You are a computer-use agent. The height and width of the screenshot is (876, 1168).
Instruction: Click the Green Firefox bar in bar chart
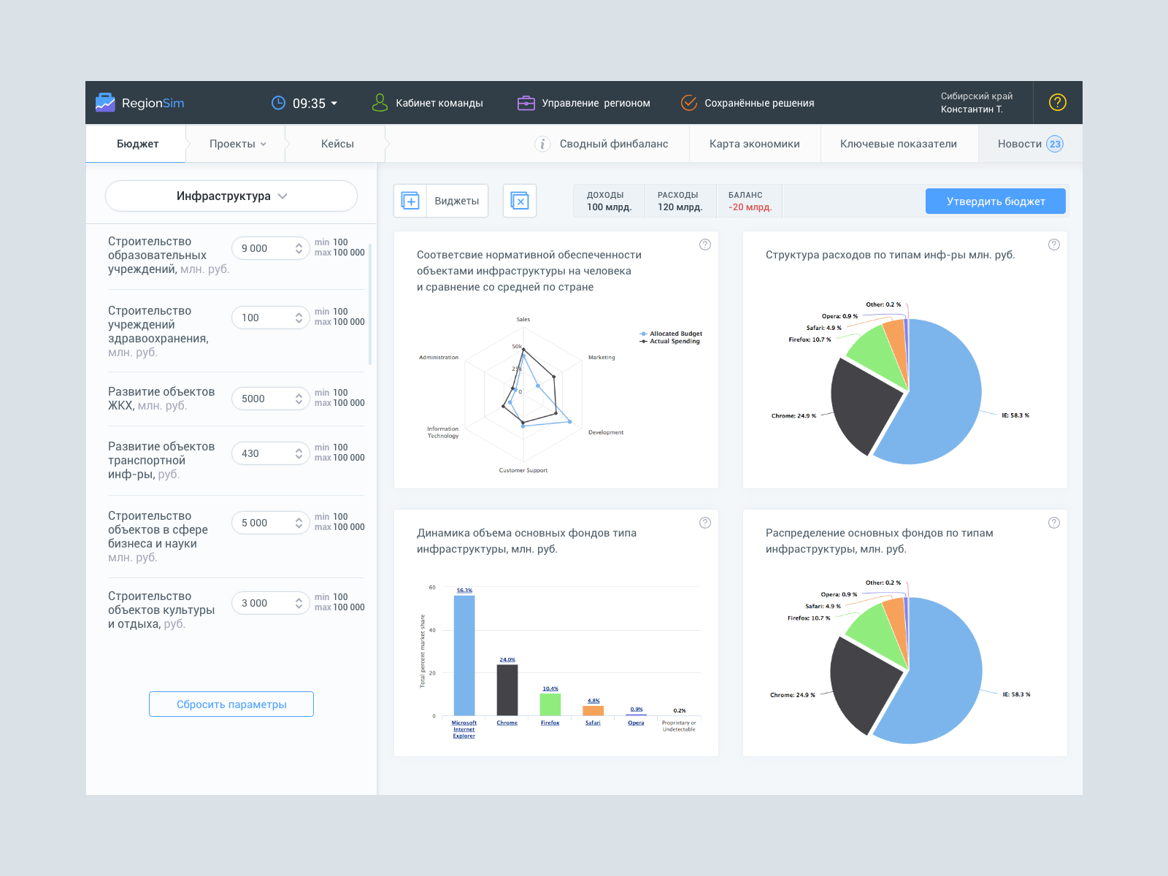(550, 704)
